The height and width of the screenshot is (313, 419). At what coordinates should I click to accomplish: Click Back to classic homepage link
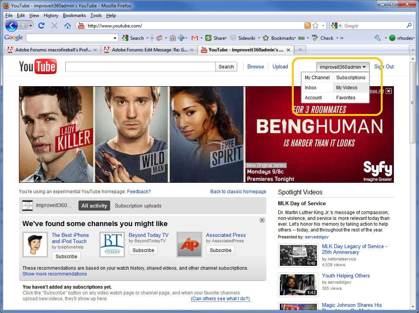pyautogui.click(x=238, y=192)
